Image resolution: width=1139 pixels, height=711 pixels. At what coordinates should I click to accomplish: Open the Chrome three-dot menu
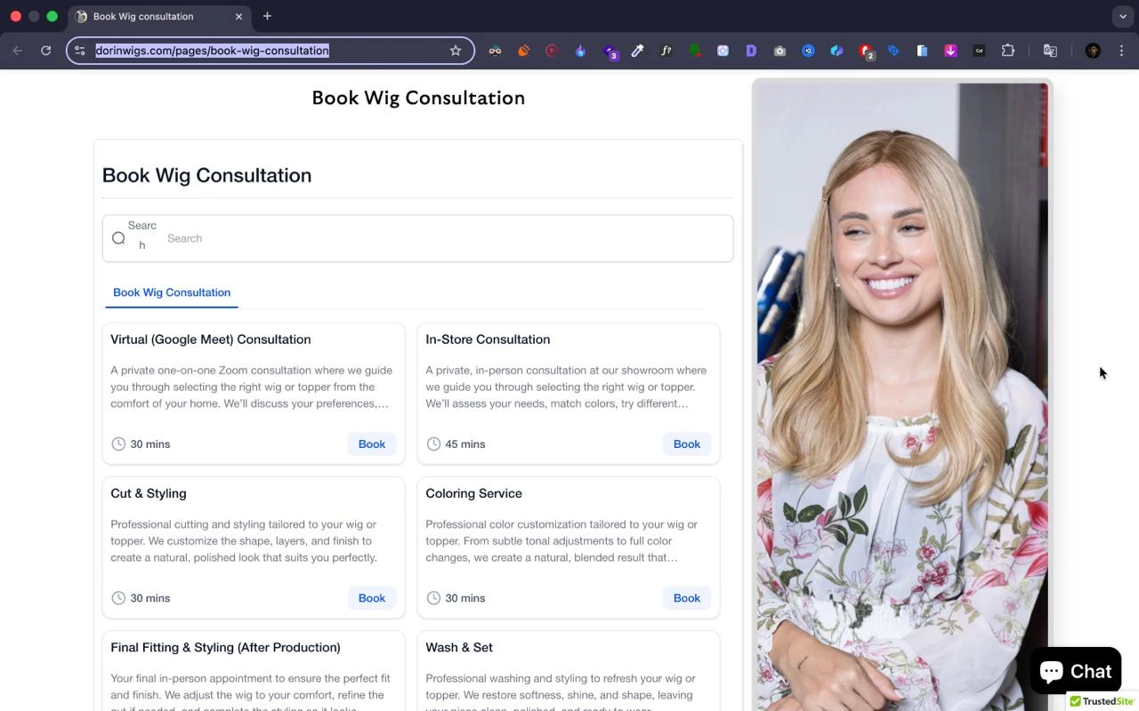(1123, 51)
